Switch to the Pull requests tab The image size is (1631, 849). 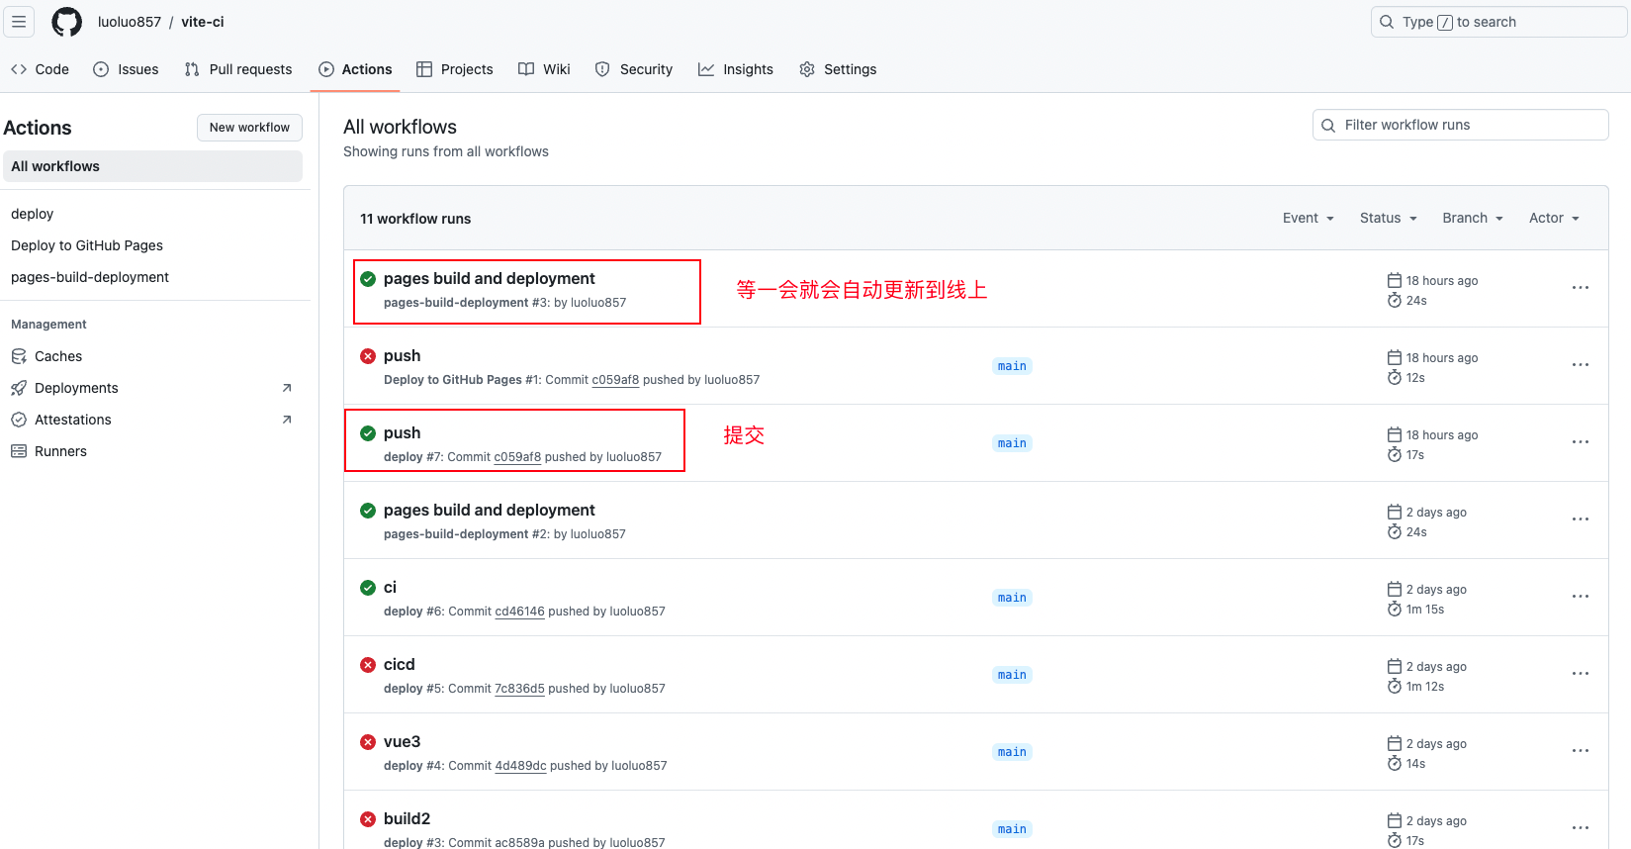coord(238,69)
